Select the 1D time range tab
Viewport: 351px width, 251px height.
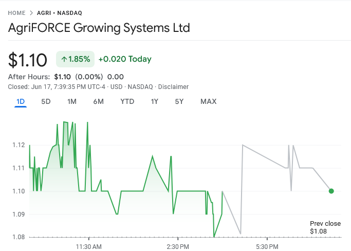tap(21, 101)
